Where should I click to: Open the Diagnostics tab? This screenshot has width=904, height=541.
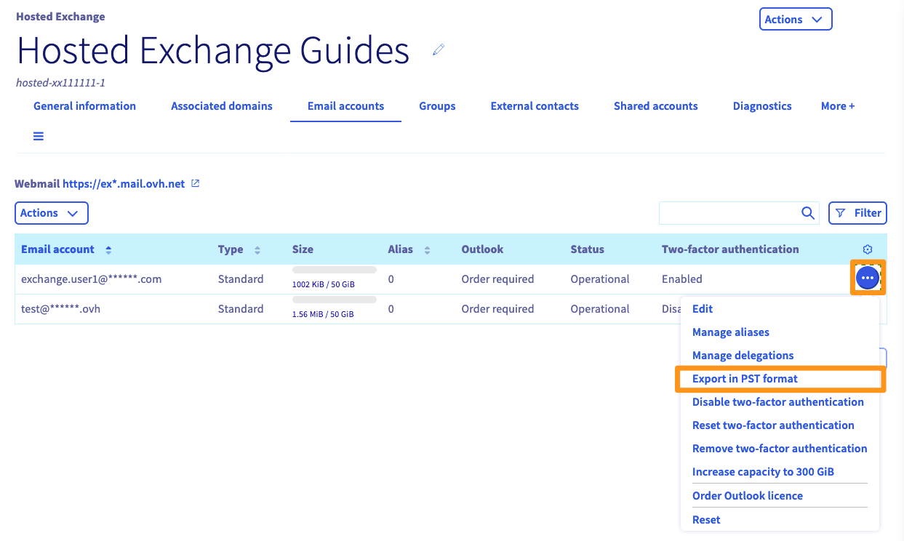tap(761, 106)
